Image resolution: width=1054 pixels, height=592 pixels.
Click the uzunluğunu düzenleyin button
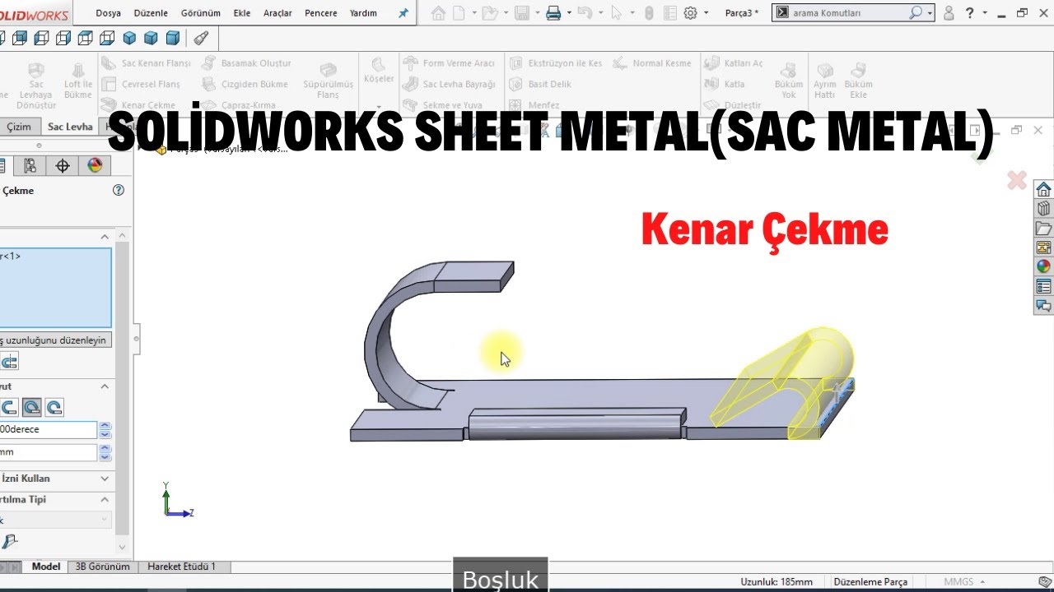[54, 340]
